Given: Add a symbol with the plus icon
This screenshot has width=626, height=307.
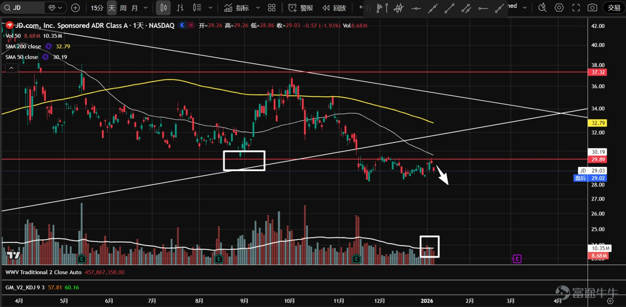Looking at the screenshot, I should point(76,8).
